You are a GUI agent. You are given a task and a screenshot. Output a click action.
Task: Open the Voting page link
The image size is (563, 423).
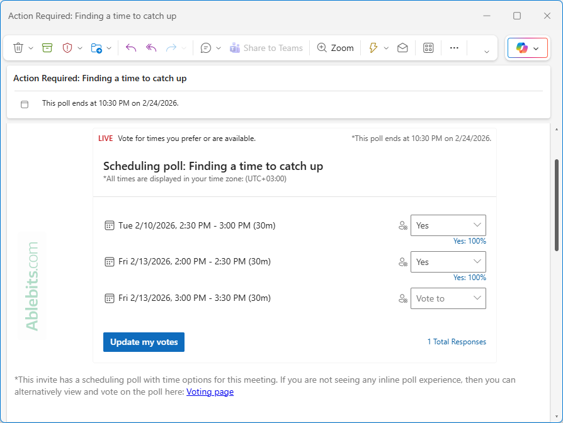click(x=210, y=392)
